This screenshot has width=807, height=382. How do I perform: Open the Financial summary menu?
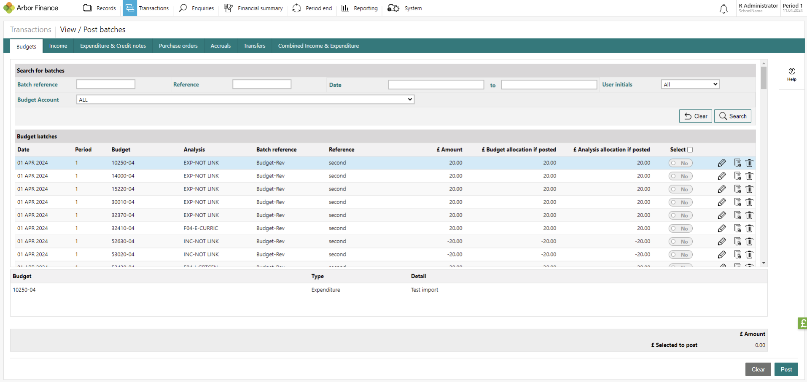[253, 8]
